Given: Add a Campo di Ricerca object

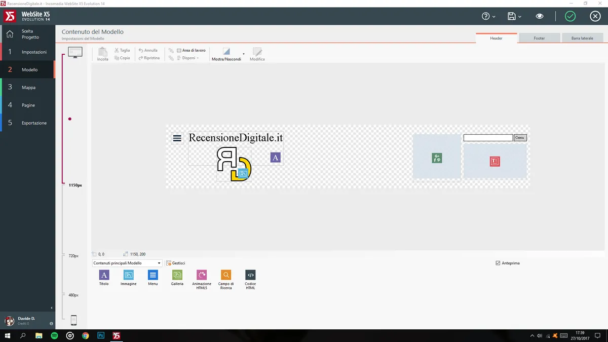Looking at the screenshot, I should [226, 280].
